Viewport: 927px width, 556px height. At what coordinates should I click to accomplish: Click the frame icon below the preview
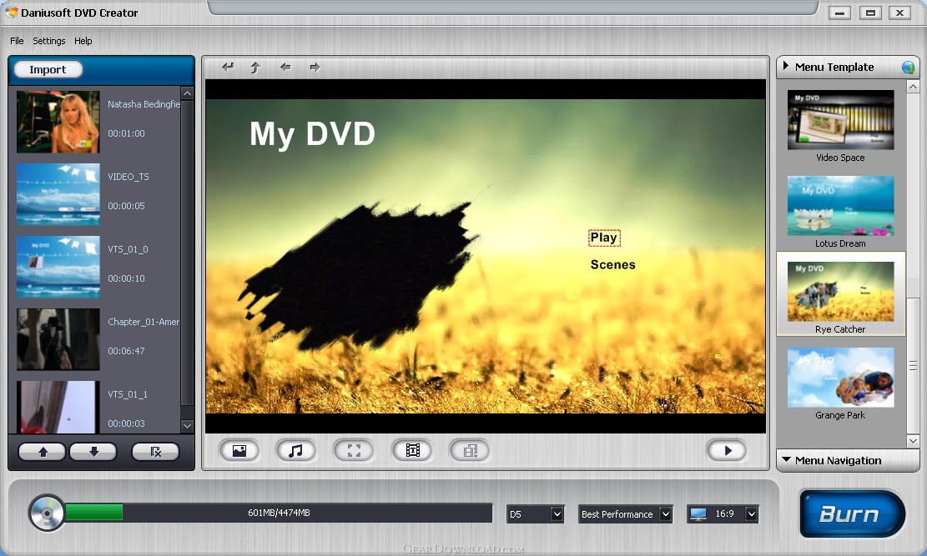tap(354, 451)
